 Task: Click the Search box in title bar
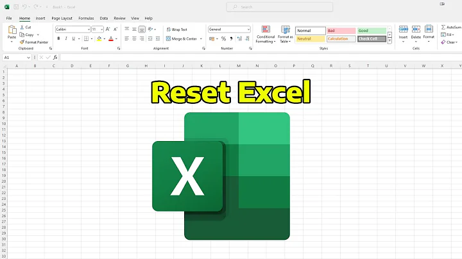pyautogui.click(x=280, y=7)
